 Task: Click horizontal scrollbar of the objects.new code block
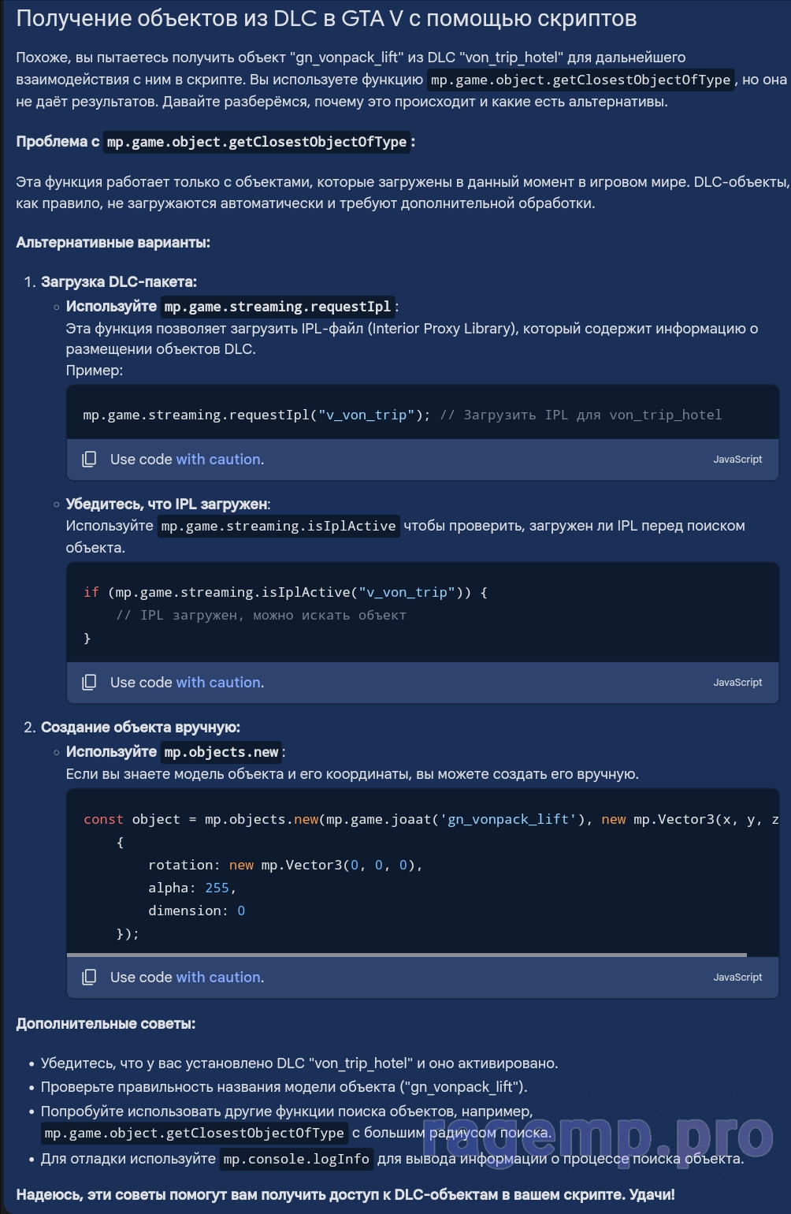tap(407, 955)
